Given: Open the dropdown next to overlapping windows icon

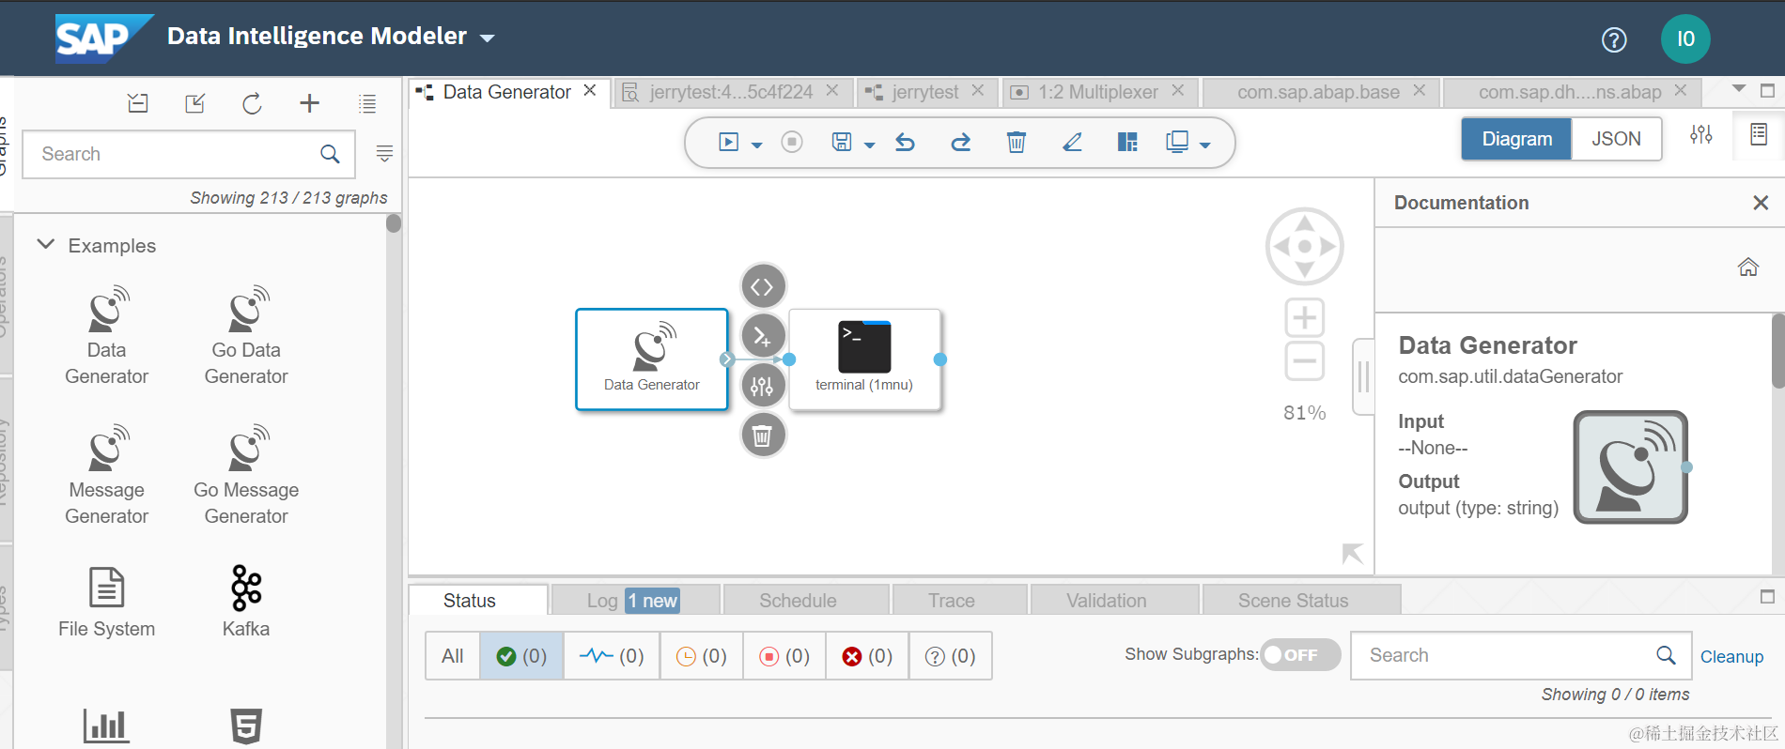Looking at the screenshot, I should pos(1205,145).
